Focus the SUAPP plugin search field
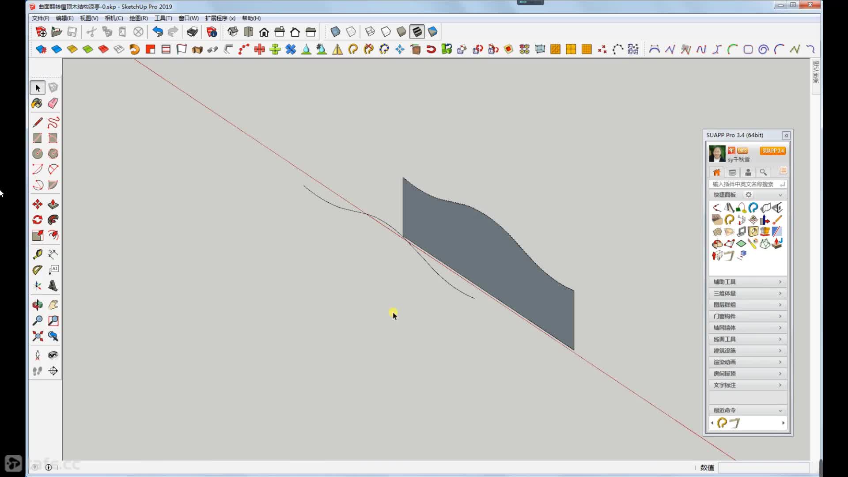 pyautogui.click(x=748, y=184)
